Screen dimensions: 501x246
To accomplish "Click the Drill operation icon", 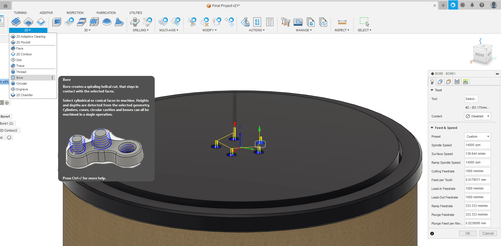I will pos(135,22).
